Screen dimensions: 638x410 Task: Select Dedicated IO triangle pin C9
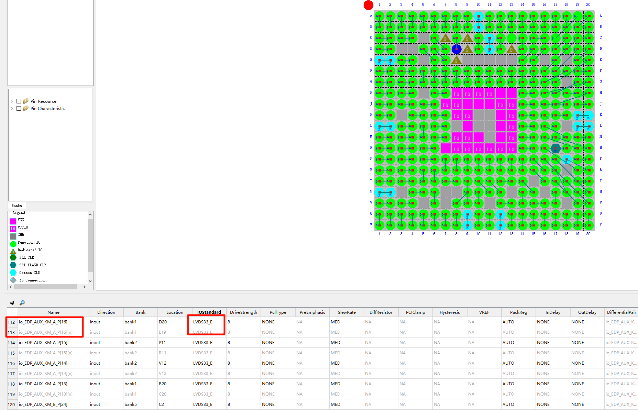click(467, 38)
